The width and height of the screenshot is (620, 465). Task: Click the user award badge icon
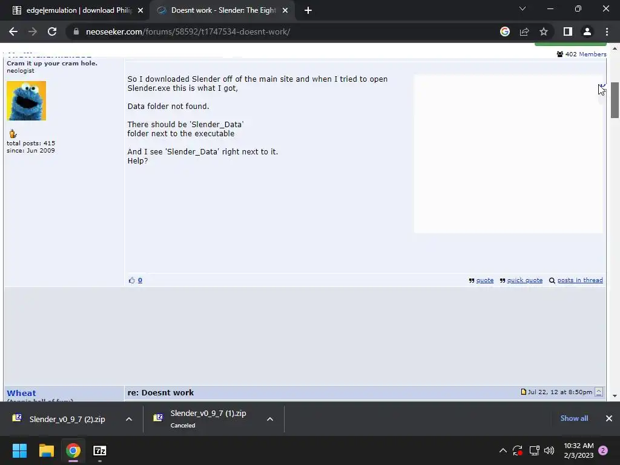13,134
